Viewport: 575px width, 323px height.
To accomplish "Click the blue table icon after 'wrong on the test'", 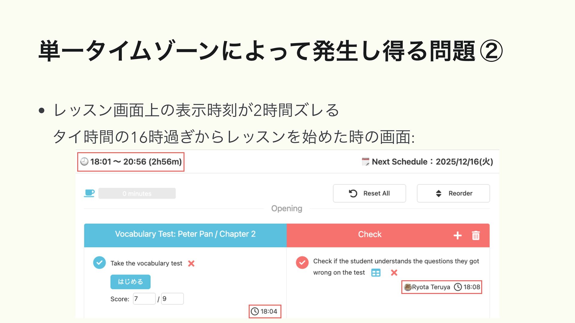I will [376, 272].
